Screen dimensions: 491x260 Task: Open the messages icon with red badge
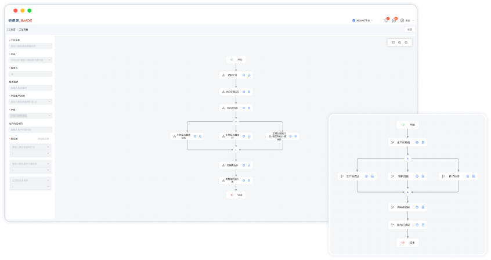pos(394,20)
